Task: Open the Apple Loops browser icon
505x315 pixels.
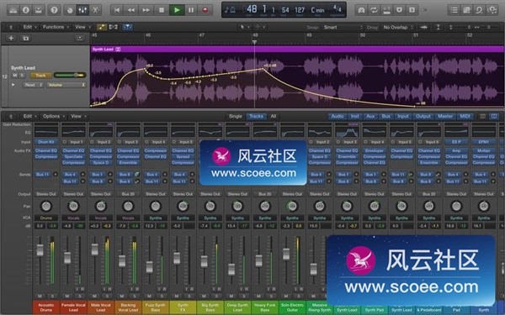Action: coord(479,10)
